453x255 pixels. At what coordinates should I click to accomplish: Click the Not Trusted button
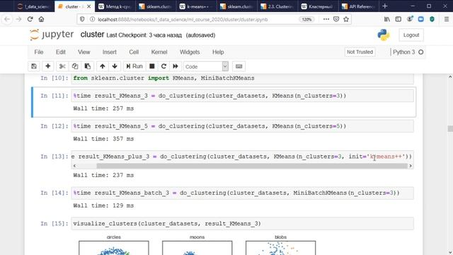tap(360, 52)
